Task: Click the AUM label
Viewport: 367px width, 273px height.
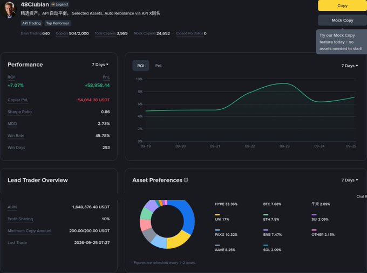Action: coord(12,207)
